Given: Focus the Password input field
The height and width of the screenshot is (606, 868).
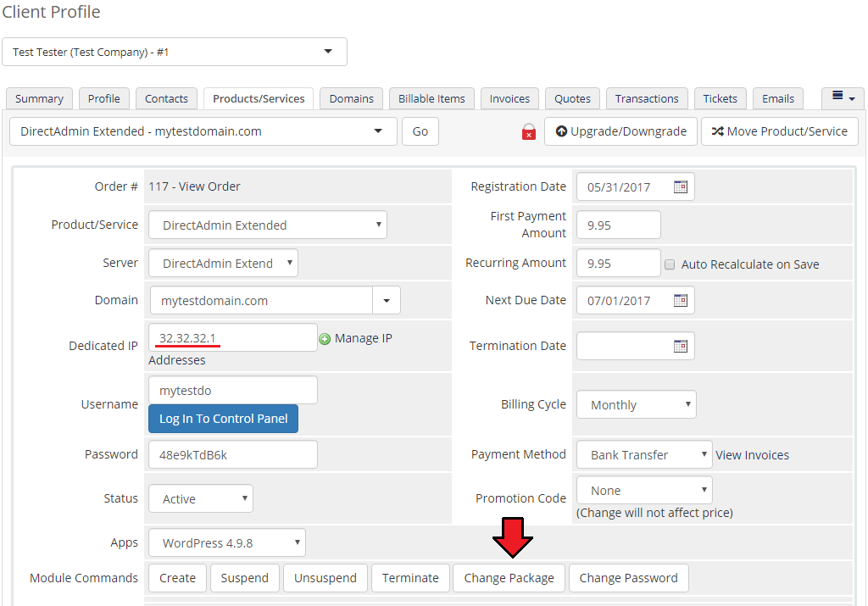Looking at the screenshot, I should tap(233, 454).
